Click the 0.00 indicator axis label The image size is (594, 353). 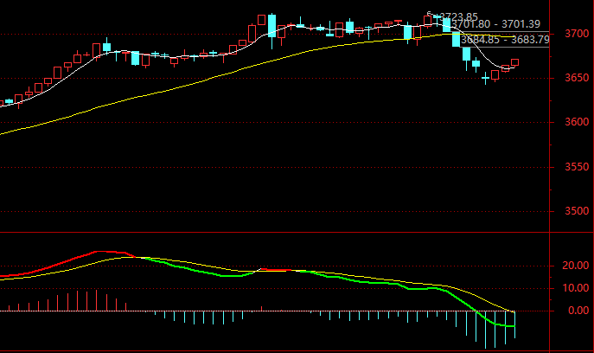(576, 310)
